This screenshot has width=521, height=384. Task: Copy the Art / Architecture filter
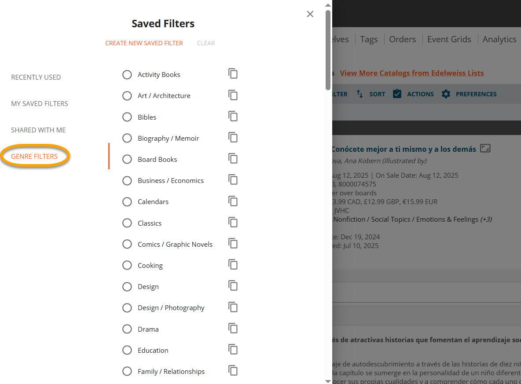233,95
